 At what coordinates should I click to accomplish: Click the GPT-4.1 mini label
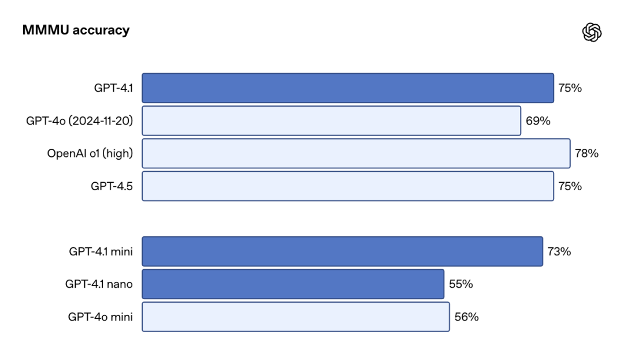click(101, 251)
